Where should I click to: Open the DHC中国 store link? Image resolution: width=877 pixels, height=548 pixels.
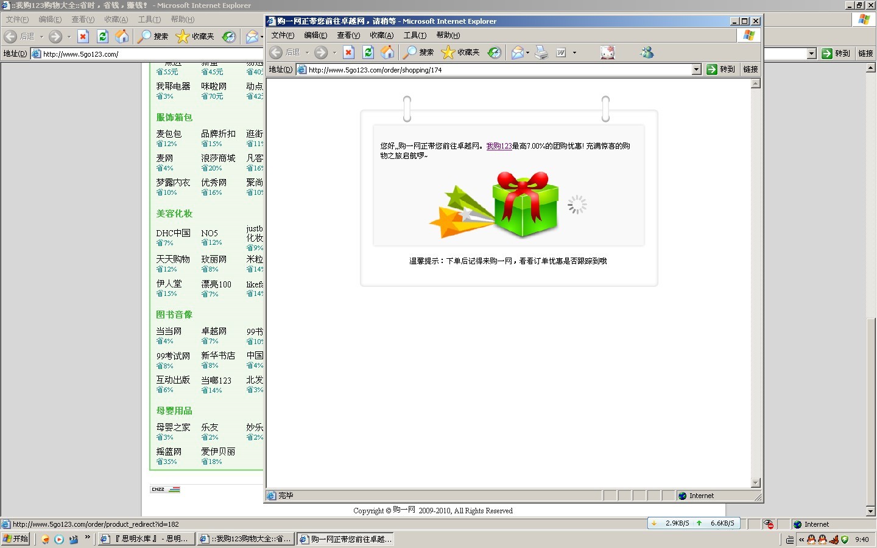pyautogui.click(x=173, y=233)
